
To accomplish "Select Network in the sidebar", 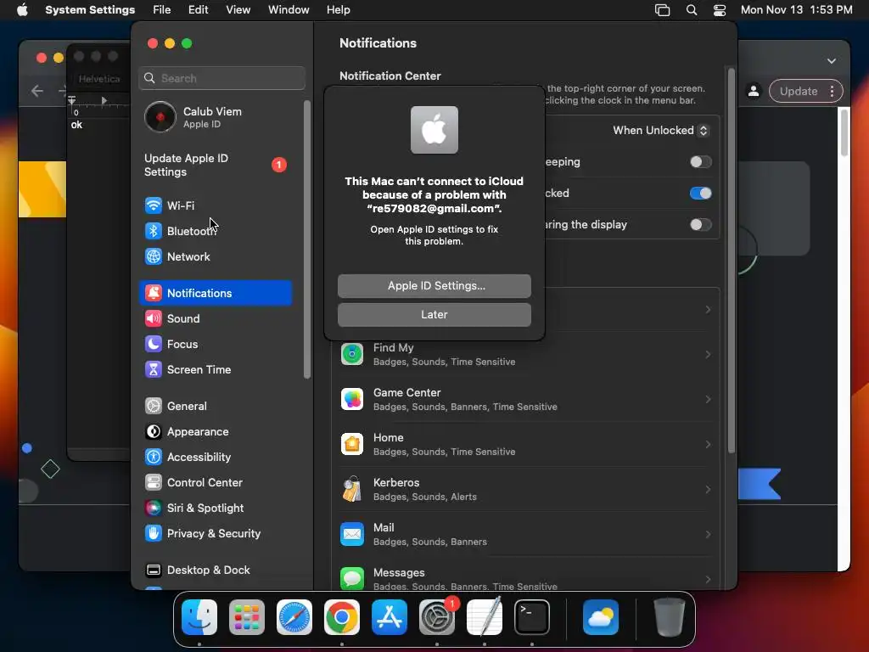I will (x=215, y=256).
